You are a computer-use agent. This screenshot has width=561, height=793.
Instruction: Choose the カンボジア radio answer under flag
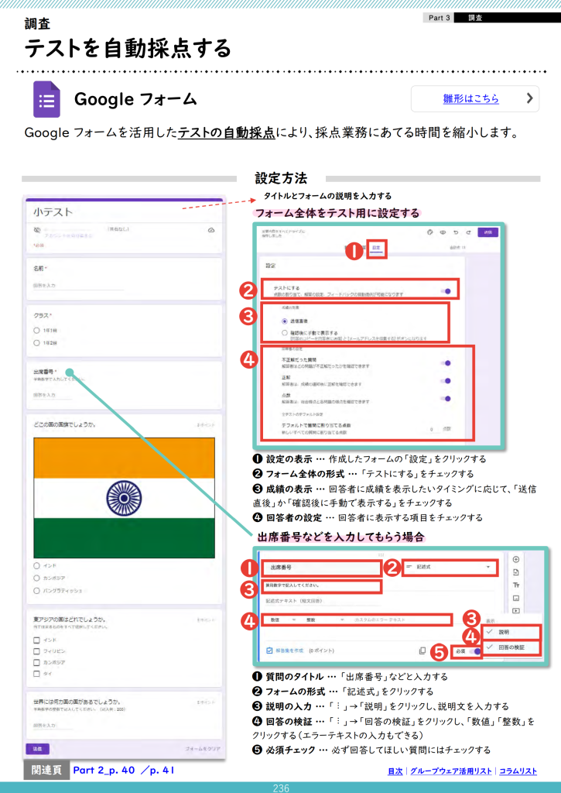pos(36,578)
